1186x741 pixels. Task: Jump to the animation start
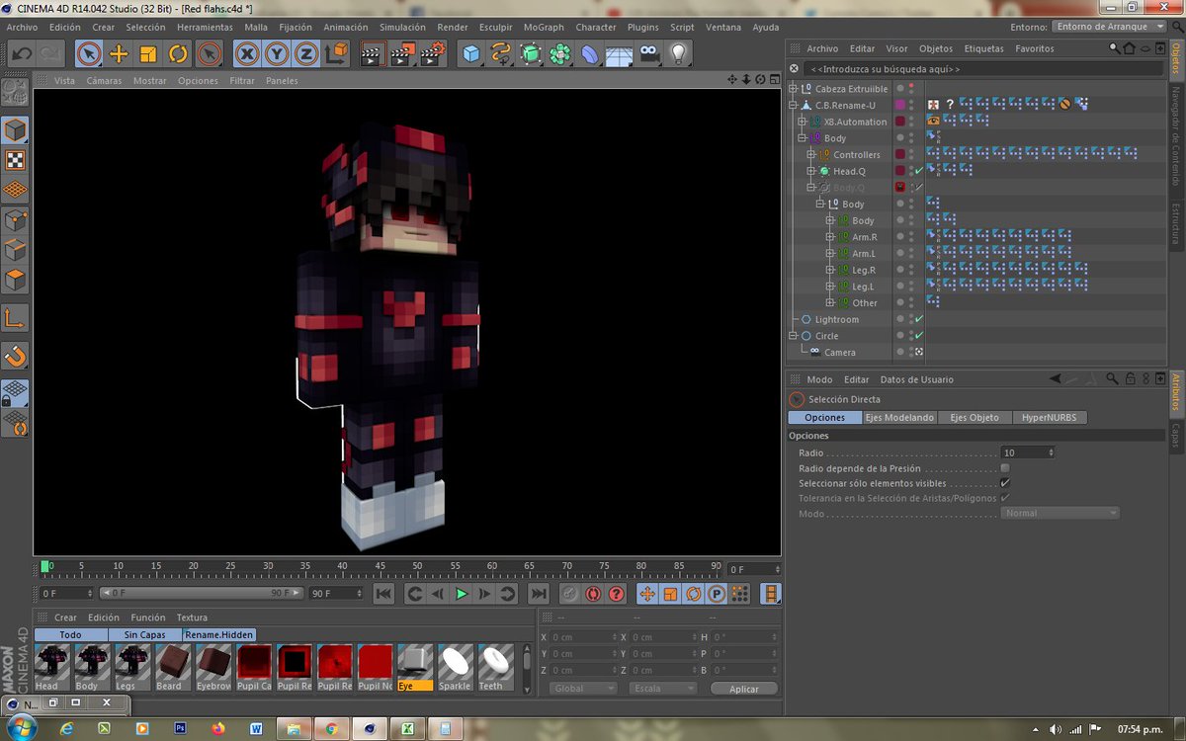[x=384, y=594]
